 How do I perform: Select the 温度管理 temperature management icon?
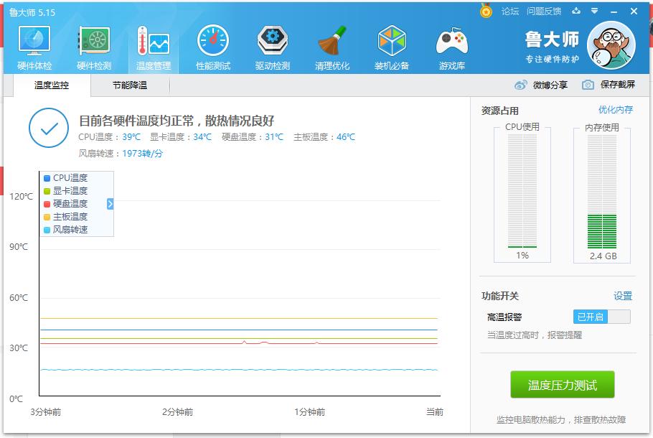pos(152,45)
